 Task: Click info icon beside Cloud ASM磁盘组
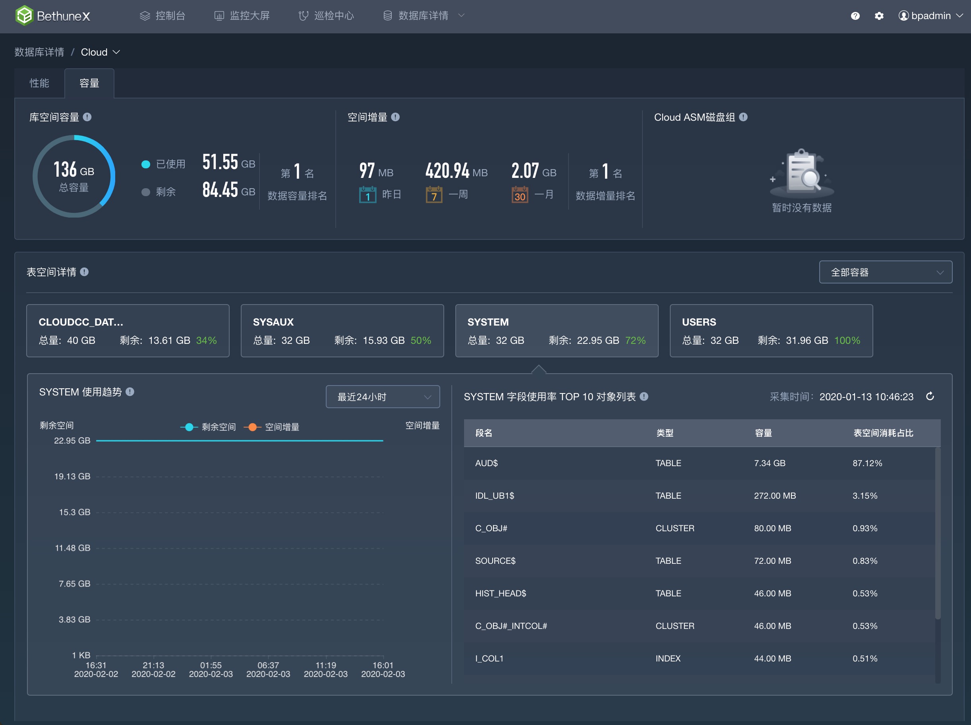[743, 117]
